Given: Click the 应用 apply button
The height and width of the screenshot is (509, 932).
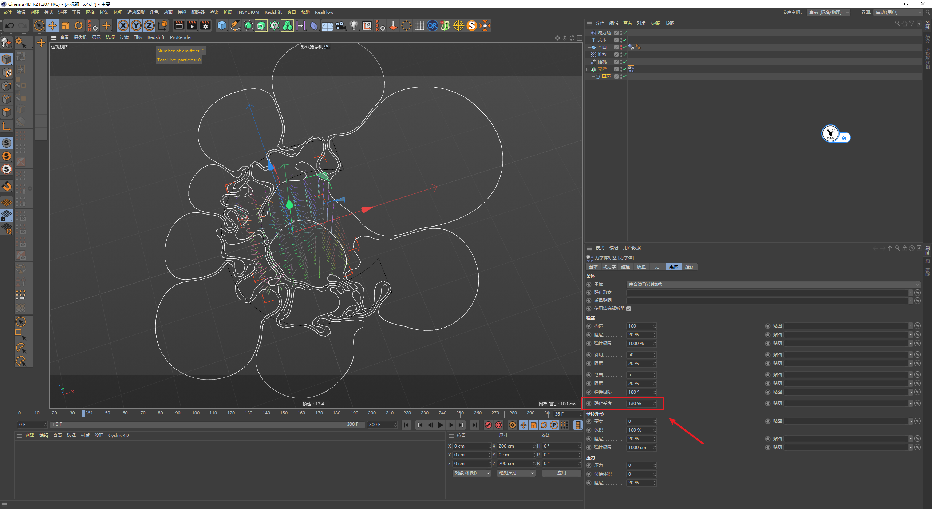Looking at the screenshot, I should click(561, 473).
